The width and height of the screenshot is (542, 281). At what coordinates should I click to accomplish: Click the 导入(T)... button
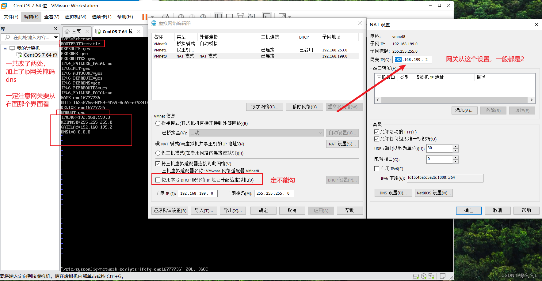(x=204, y=211)
